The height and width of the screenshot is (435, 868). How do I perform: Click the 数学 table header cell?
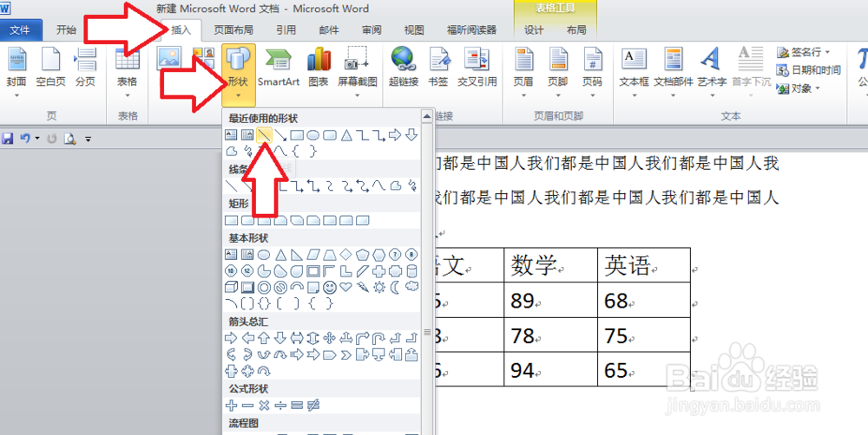550,265
